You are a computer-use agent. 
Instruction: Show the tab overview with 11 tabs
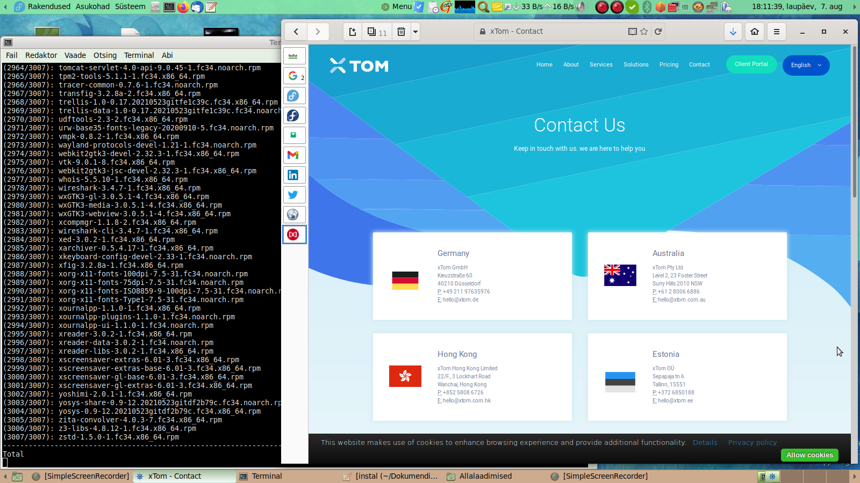[x=377, y=32]
